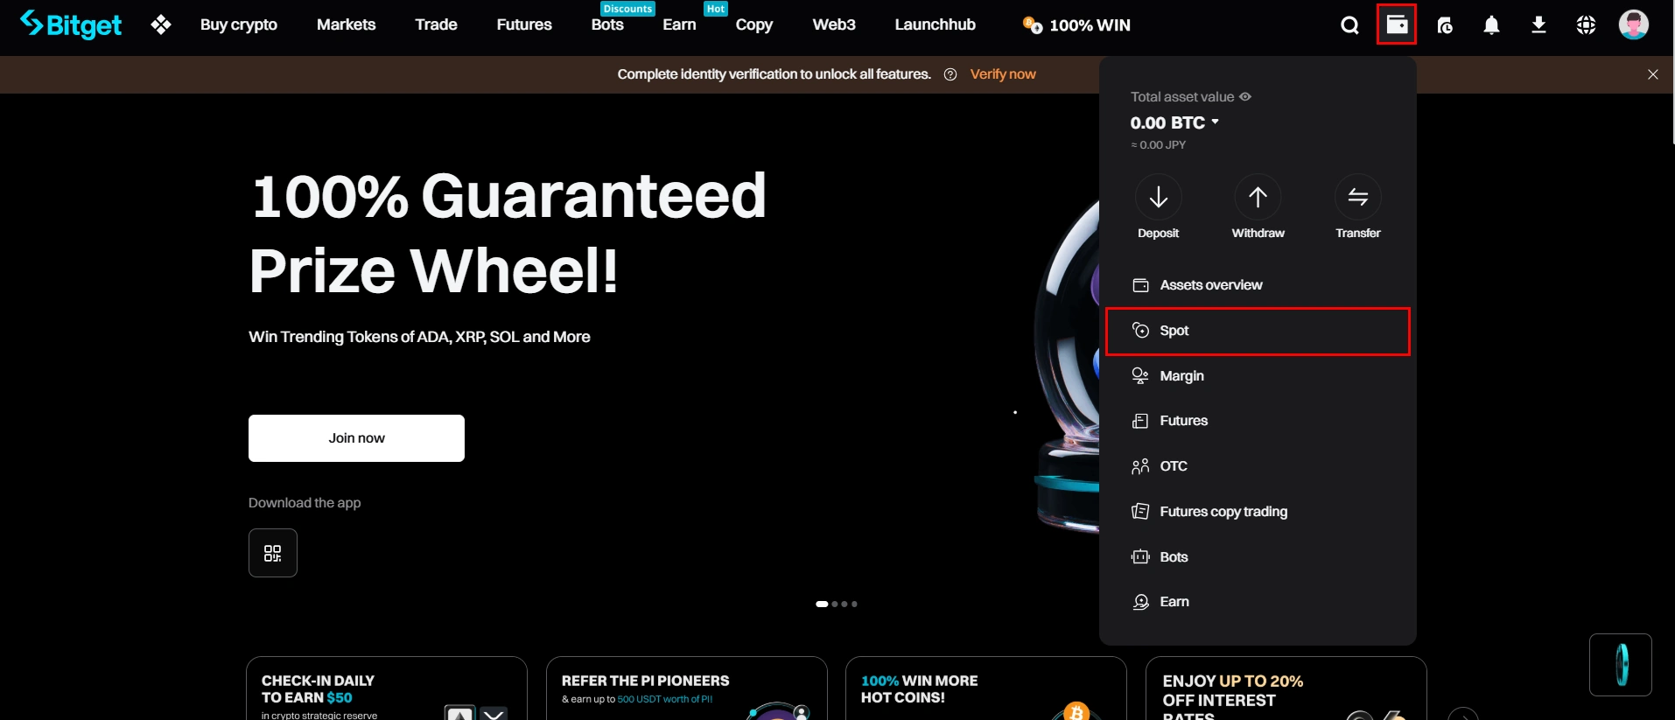Expand the BTC currency dropdown
This screenshot has height=720, width=1675.
coord(1215,122)
